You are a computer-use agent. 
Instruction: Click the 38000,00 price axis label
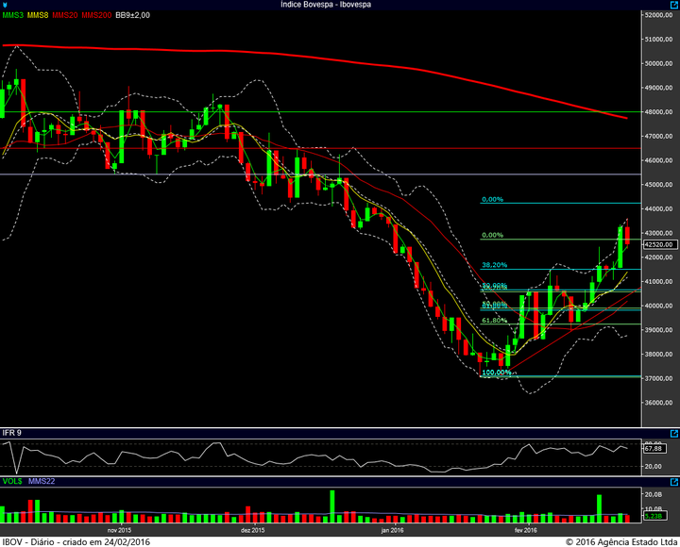click(659, 354)
